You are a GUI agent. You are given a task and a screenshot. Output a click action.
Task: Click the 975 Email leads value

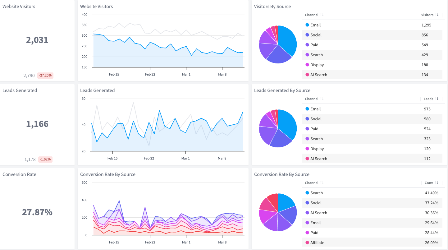(427, 109)
